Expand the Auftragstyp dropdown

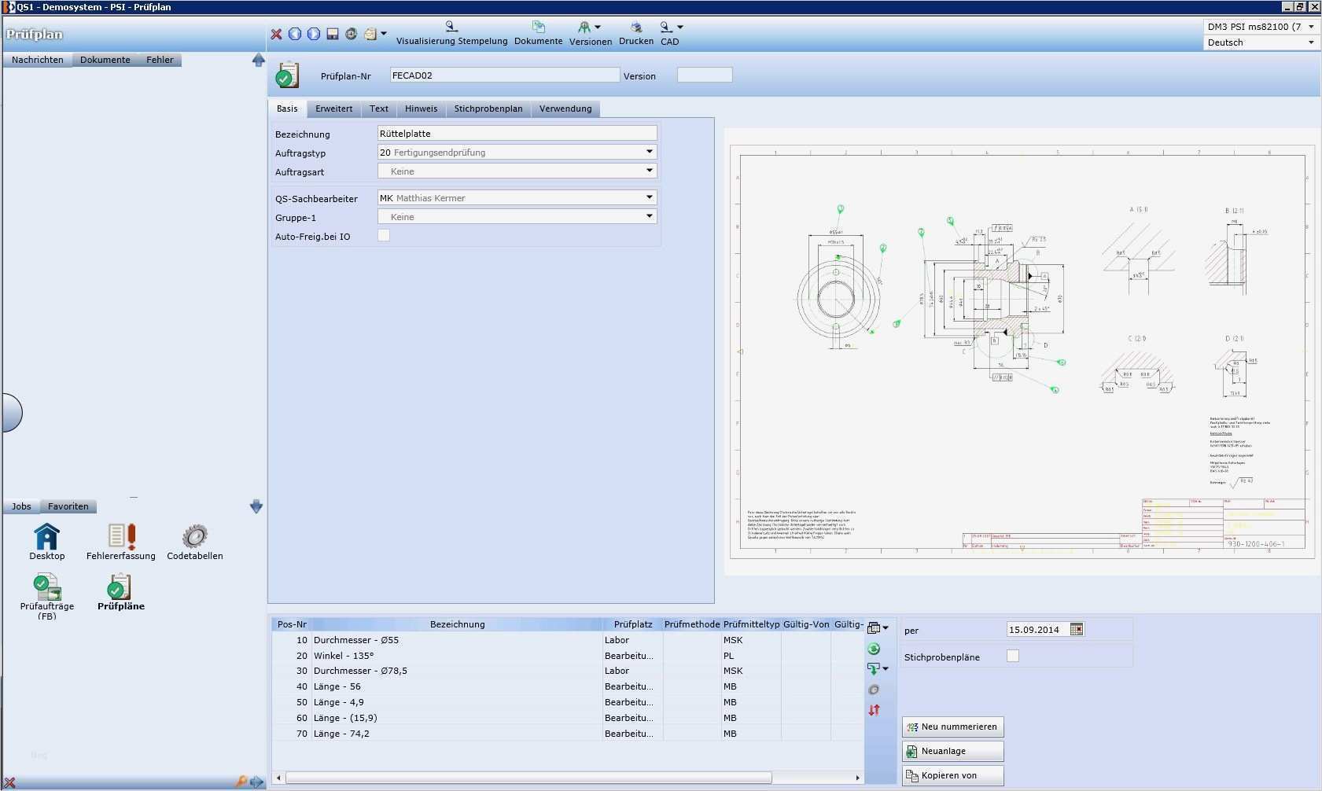pyautogui.click(x=650, y=152)
